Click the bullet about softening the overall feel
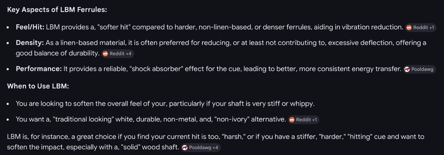Image resolution: width=444 pixels, height=155 pixels. (x=165, y=104)
